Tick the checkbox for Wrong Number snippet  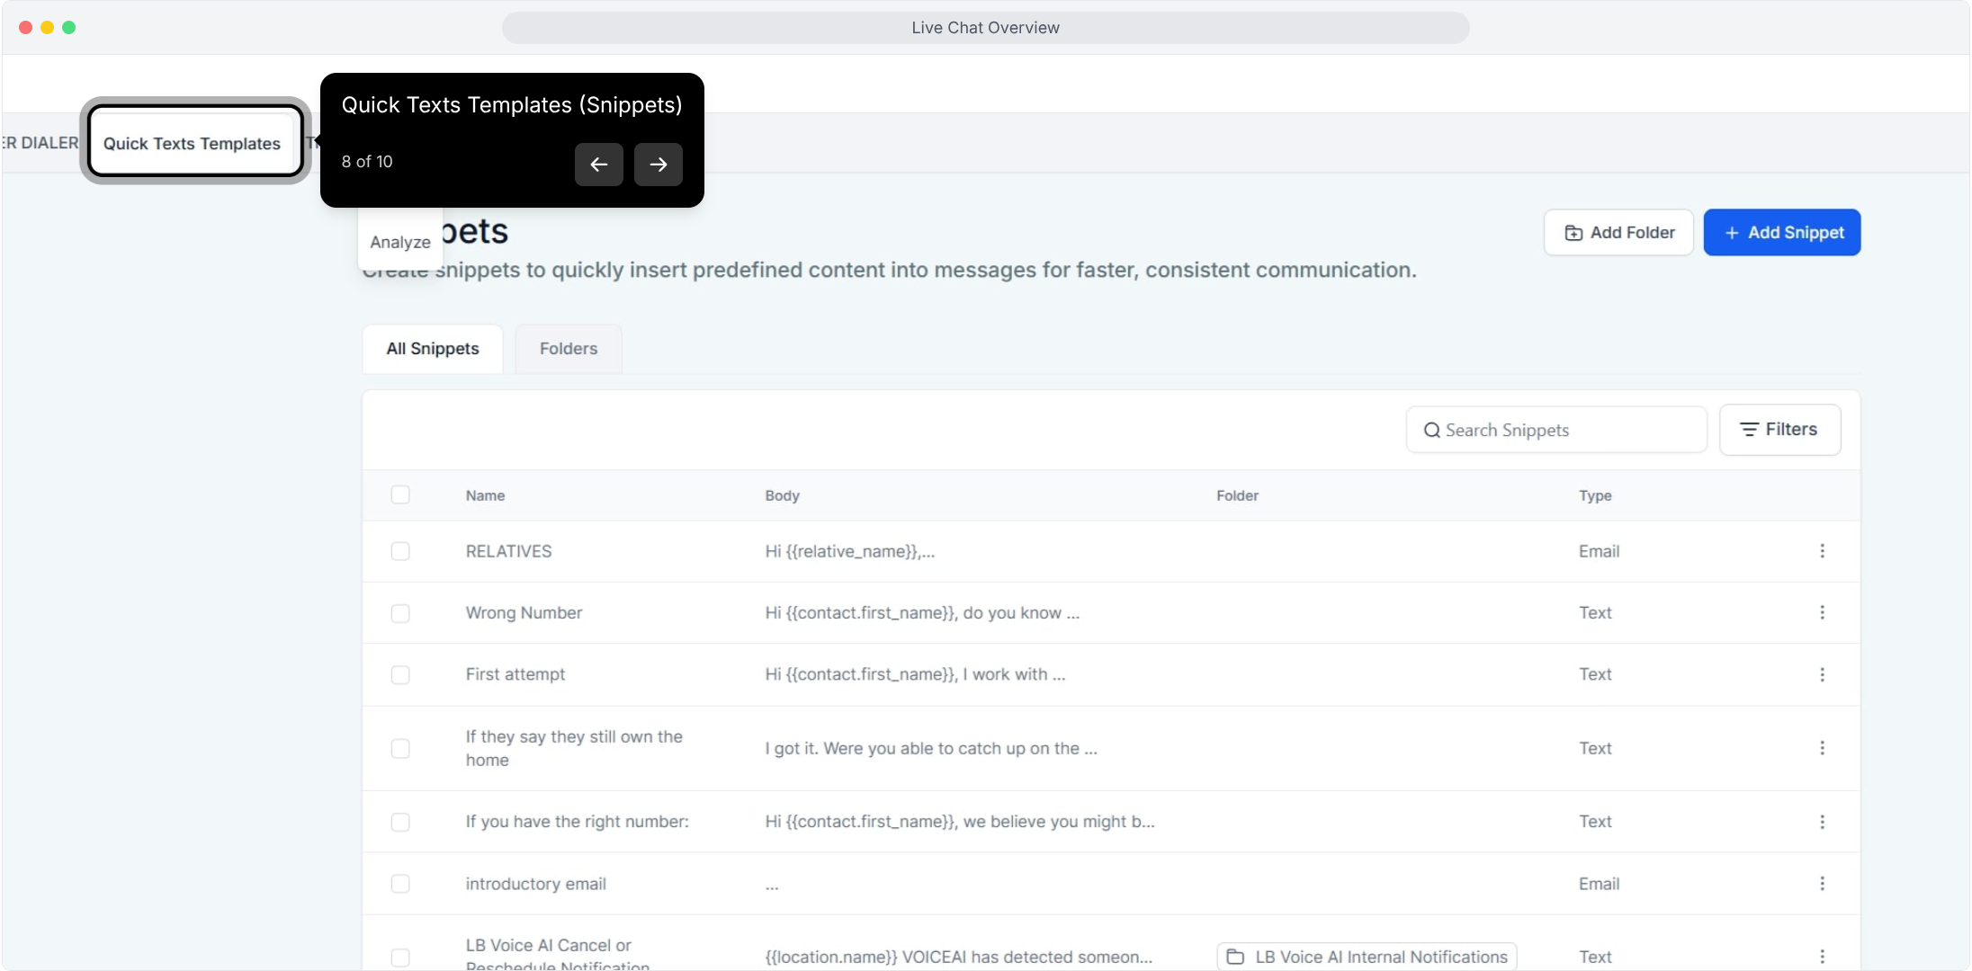pyautogui.click(x=400, y=613)
